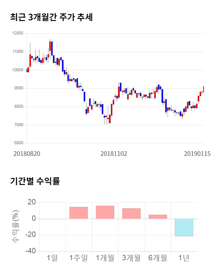Click the "최근 3개월간 주가 추세" chart heading
This screenshot has width=214, height=271.
pos(51,17)
